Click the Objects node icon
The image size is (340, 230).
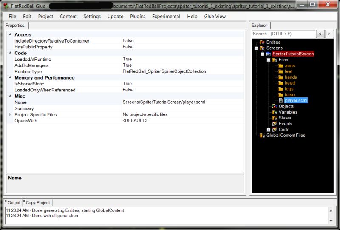point(275,106)
